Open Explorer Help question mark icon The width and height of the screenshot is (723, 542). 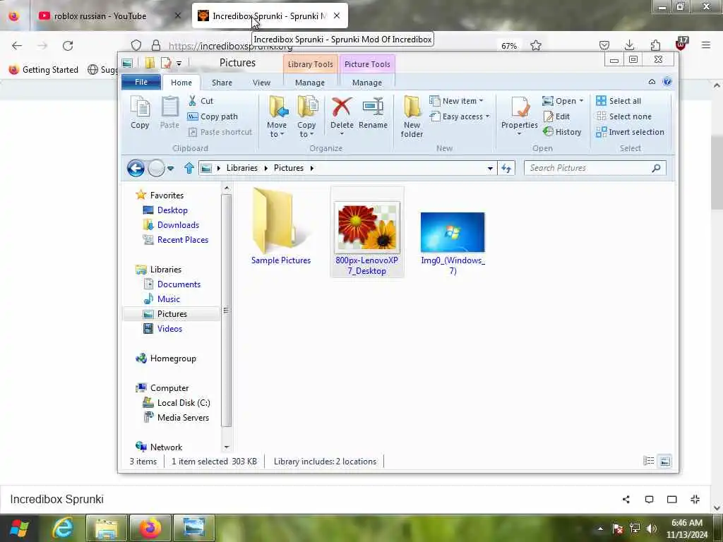pos(667,82)
